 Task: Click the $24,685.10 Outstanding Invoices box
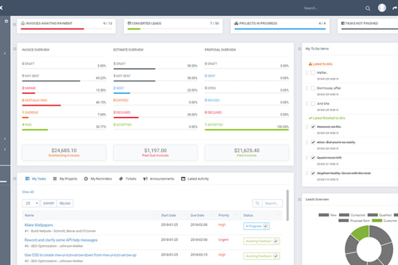click(x=64, y=152)
